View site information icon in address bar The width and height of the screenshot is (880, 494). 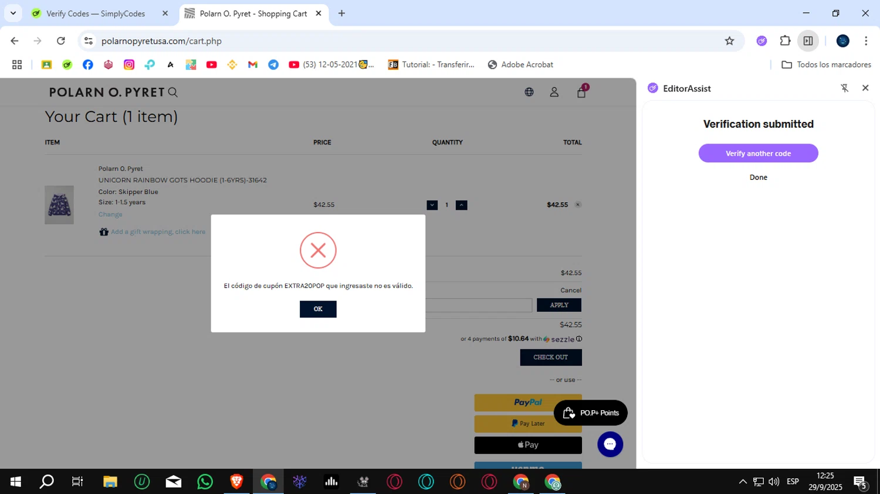click(x=89, y=41)
